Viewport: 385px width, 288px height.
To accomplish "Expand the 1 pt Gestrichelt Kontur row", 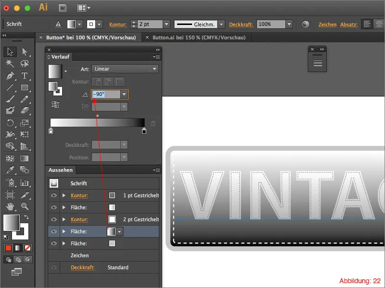I will [64, 195].
